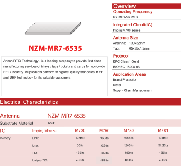Click the M730 column header

80,131
